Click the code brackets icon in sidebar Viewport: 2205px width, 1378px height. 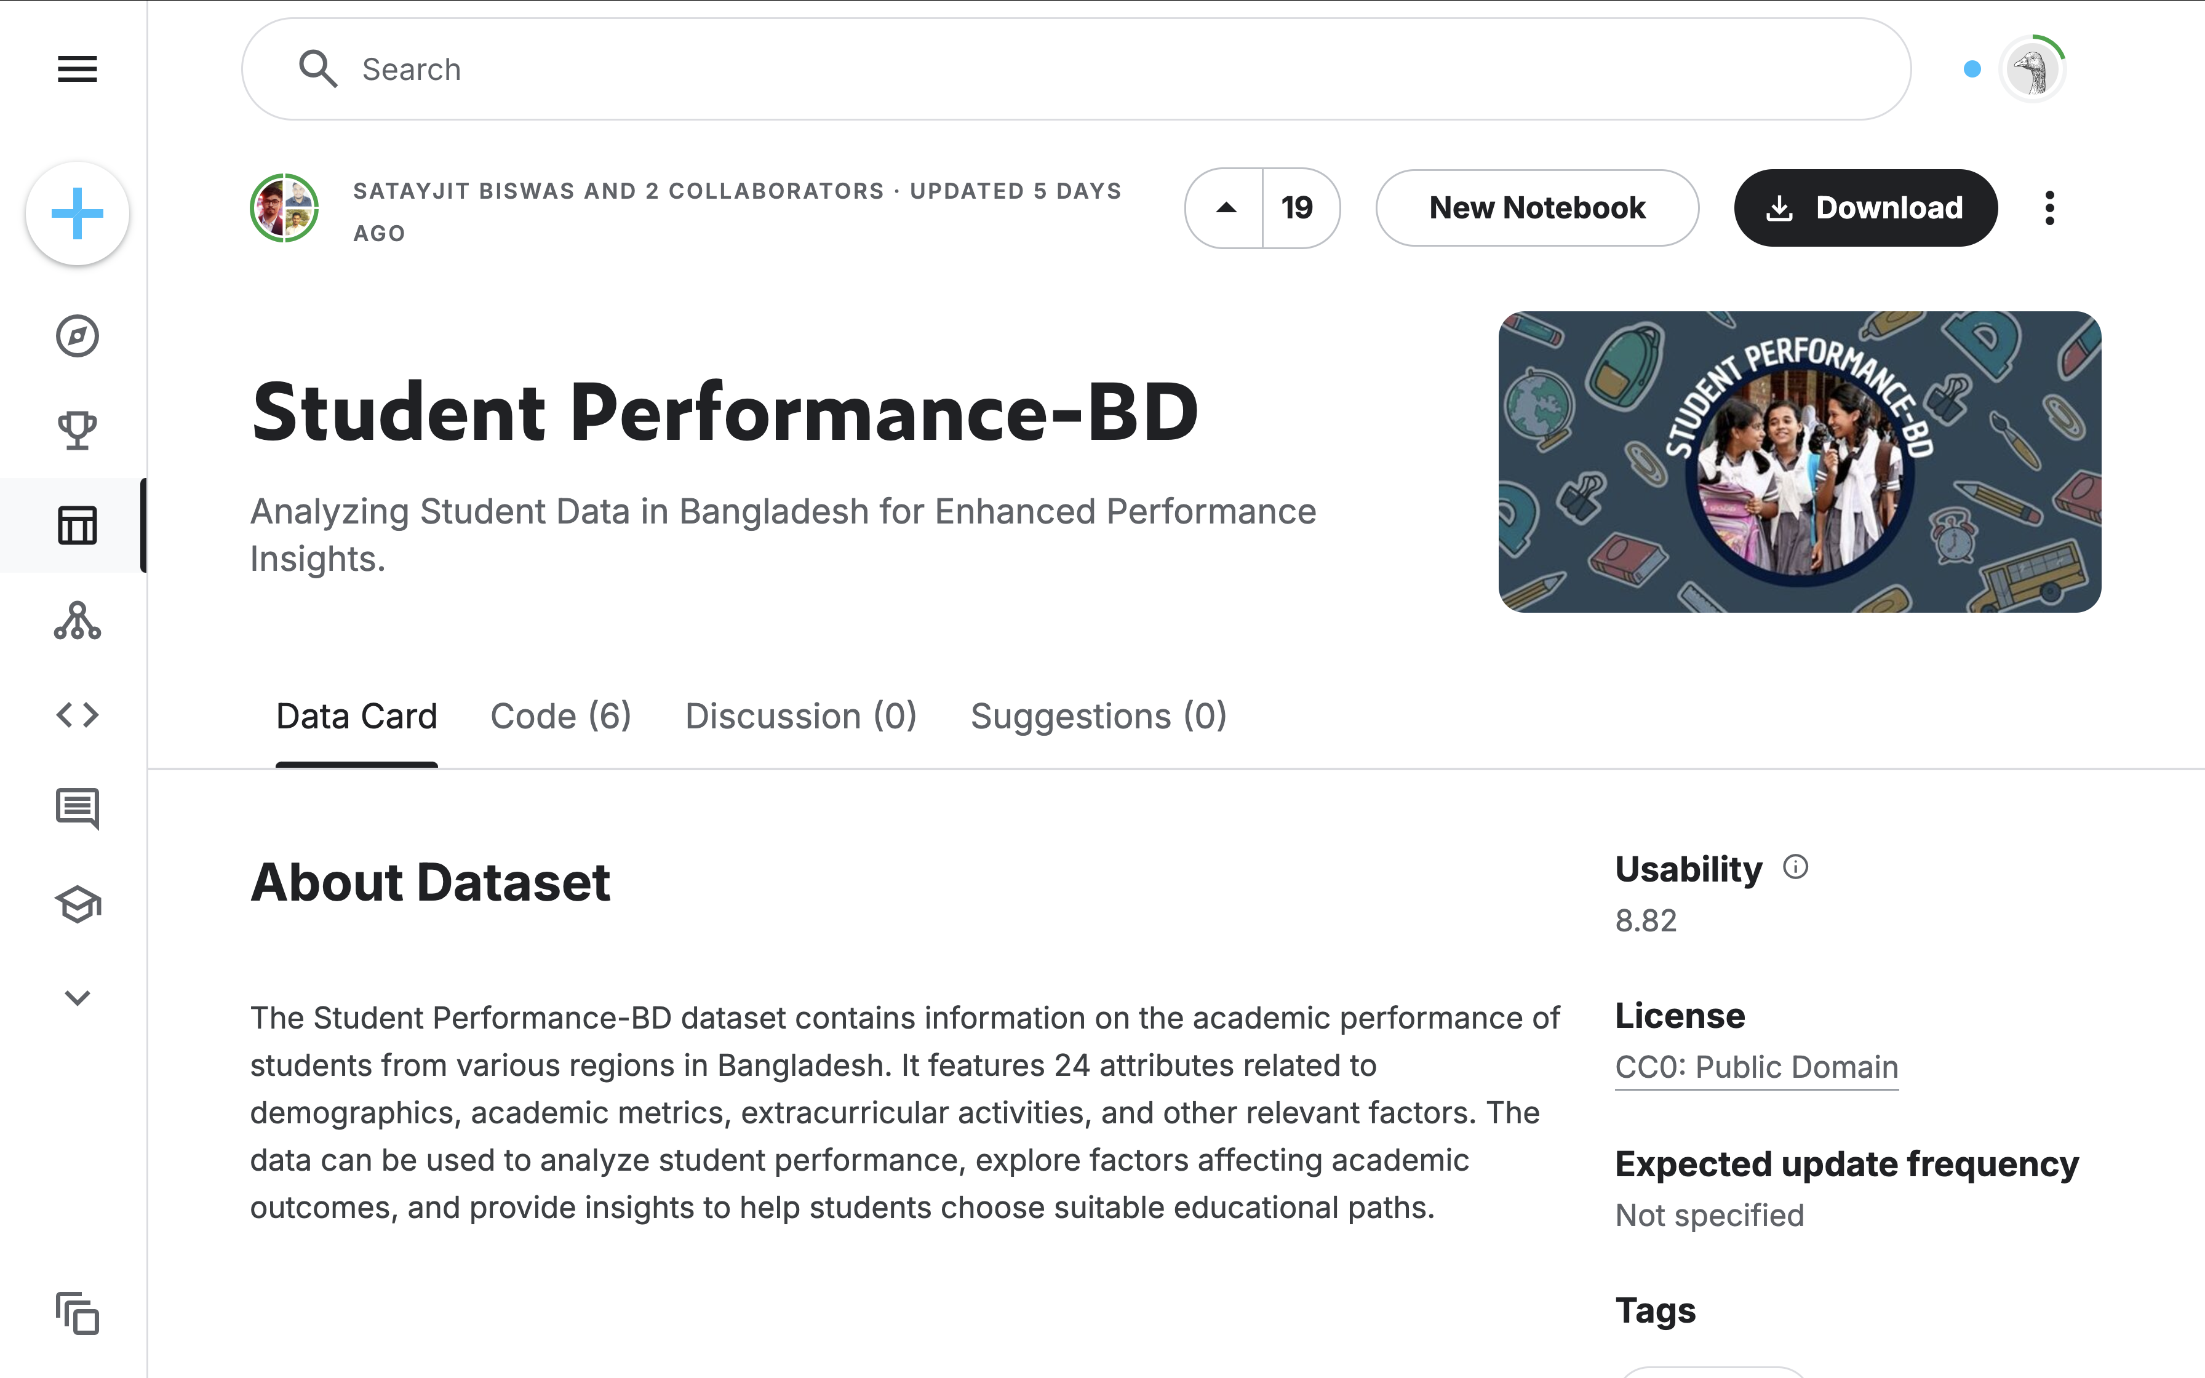click(x=76, y=713)
